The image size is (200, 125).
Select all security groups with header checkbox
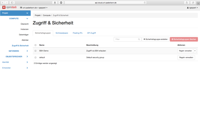(35, 45)
